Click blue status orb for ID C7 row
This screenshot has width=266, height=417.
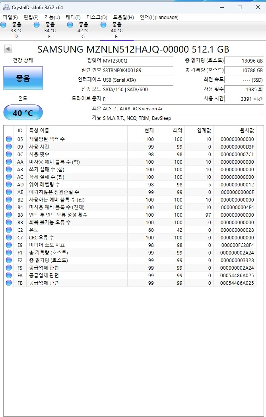pyautogui.click(x=9, y=237)
